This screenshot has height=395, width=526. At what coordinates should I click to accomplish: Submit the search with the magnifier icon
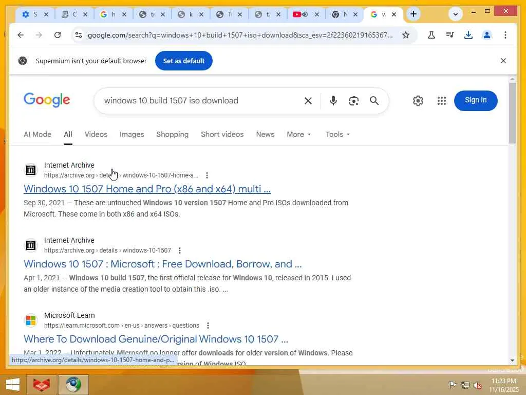tap(374, 101)
